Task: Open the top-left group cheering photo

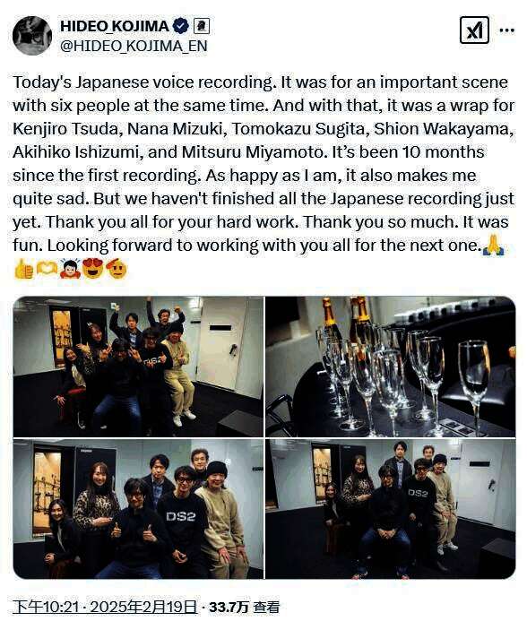Action: tap(138, 367)
